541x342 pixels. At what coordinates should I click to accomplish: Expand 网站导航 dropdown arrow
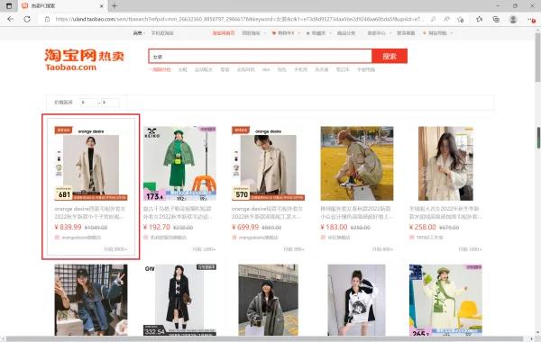[x=452, y=33]
